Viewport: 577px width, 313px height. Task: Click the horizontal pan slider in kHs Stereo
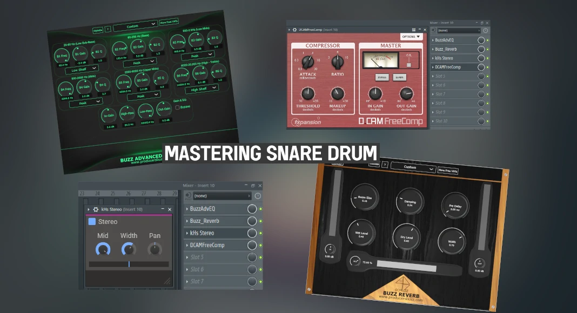(129, 264)
